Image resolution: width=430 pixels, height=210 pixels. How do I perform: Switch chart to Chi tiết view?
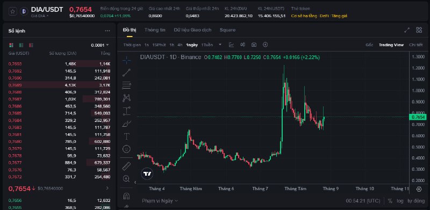[x=415, y=45]
